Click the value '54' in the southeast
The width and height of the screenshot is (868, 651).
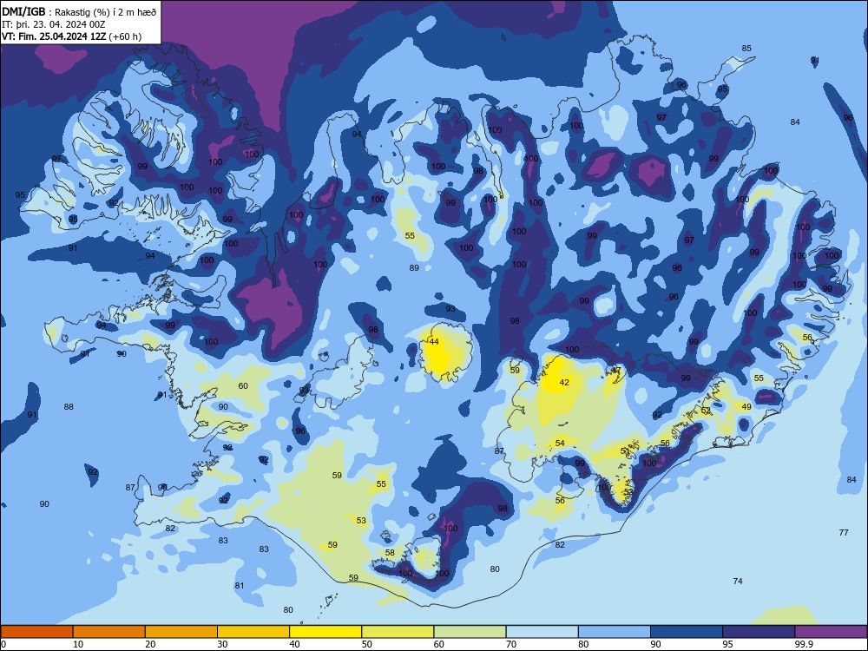[x=560, y=444]
